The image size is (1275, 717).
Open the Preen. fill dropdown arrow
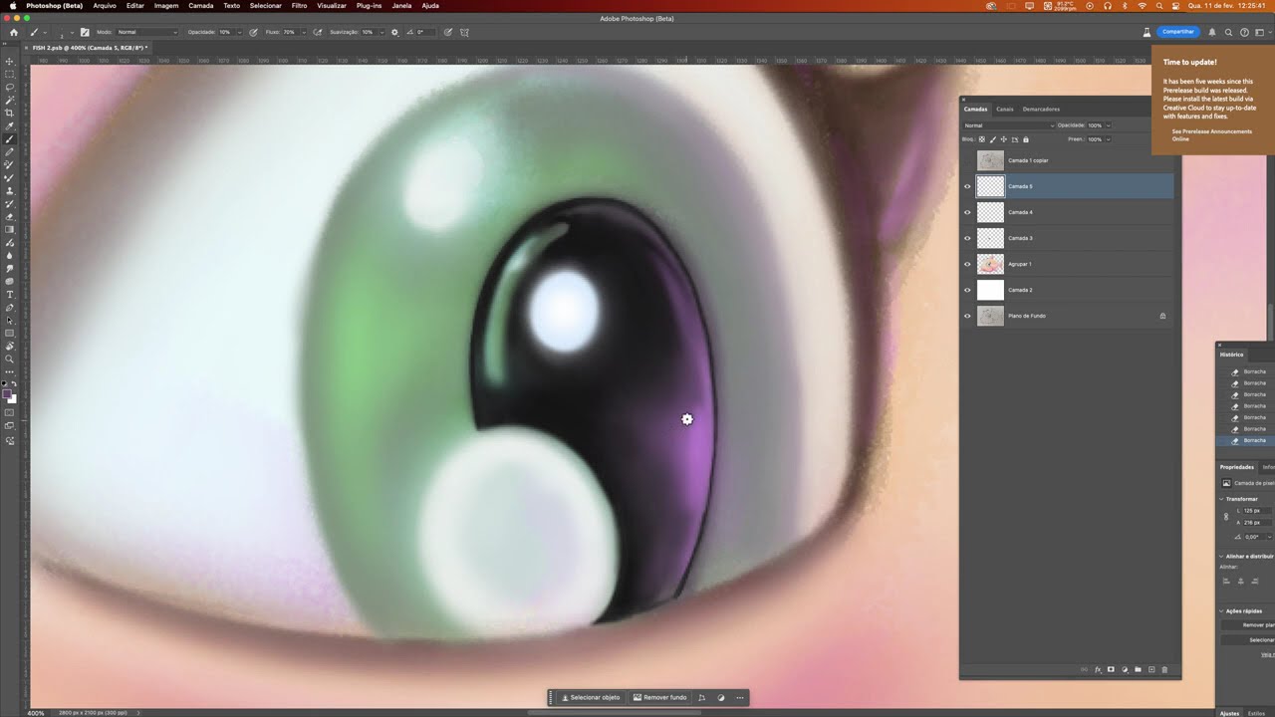tap(1109, 139)
